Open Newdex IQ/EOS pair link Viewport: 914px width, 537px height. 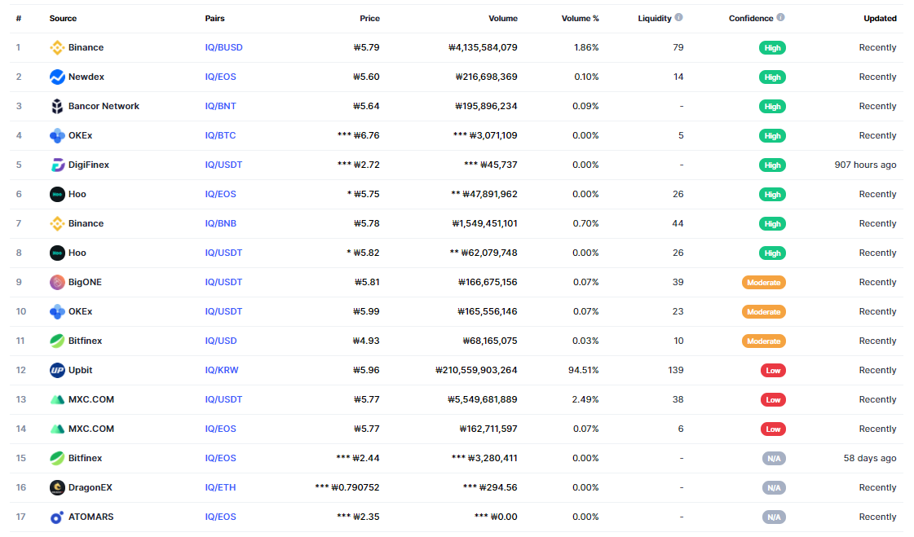point(220,77)
